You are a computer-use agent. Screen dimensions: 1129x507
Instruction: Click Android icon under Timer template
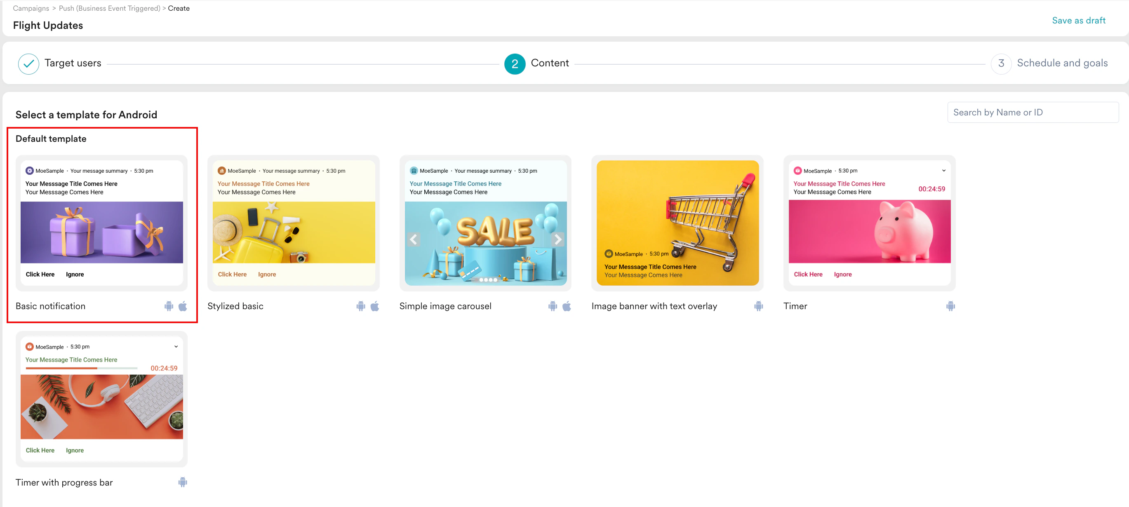[x=950, y=306]
